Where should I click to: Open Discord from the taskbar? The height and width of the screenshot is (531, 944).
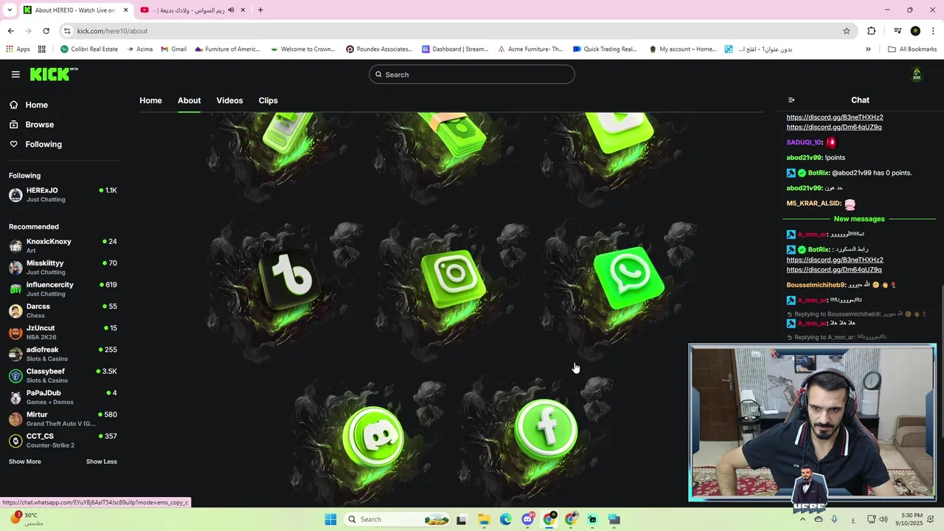click(x=527, y=519)
